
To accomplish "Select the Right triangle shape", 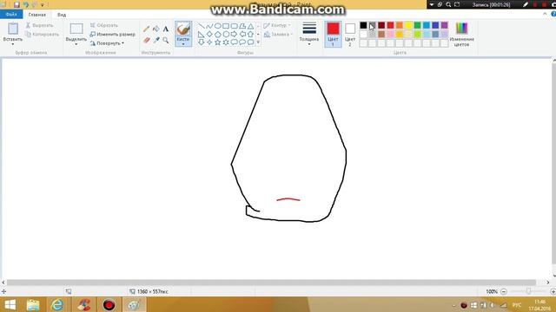I will tap(201, 35).
